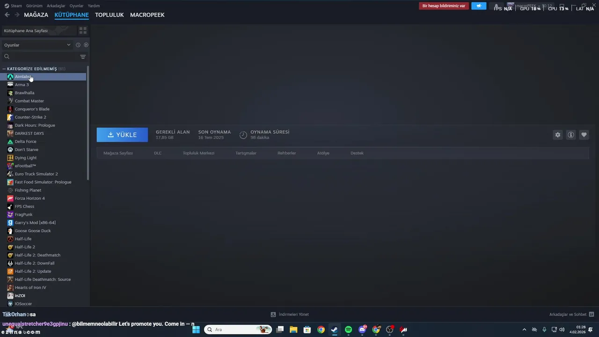The image size is (599, 337).
Task: Open the Mağaza Sayfası link
Action: [118, 153]
